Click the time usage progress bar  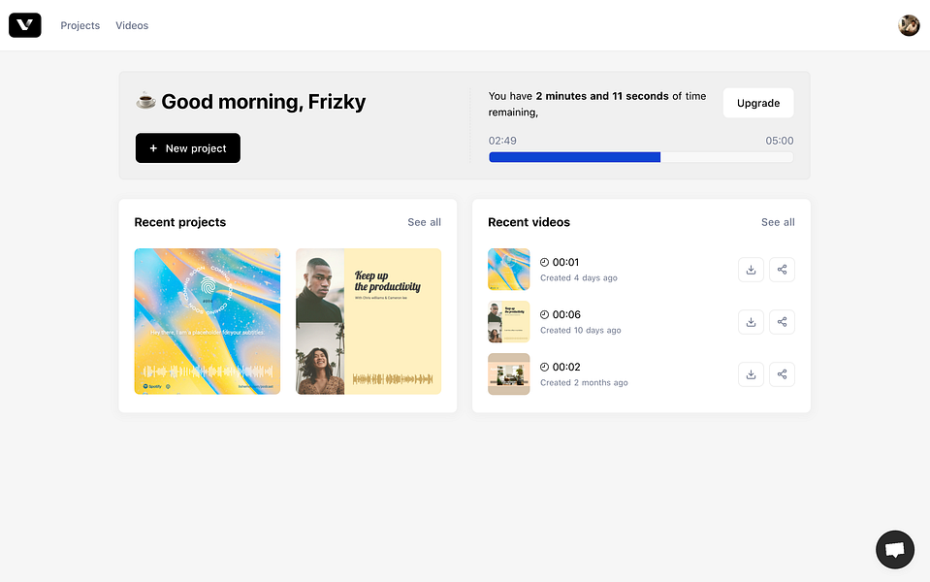(641, 157)
